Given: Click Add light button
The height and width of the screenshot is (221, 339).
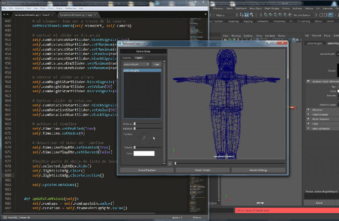Looking at the screenshot, I should (x=156, y=64).
